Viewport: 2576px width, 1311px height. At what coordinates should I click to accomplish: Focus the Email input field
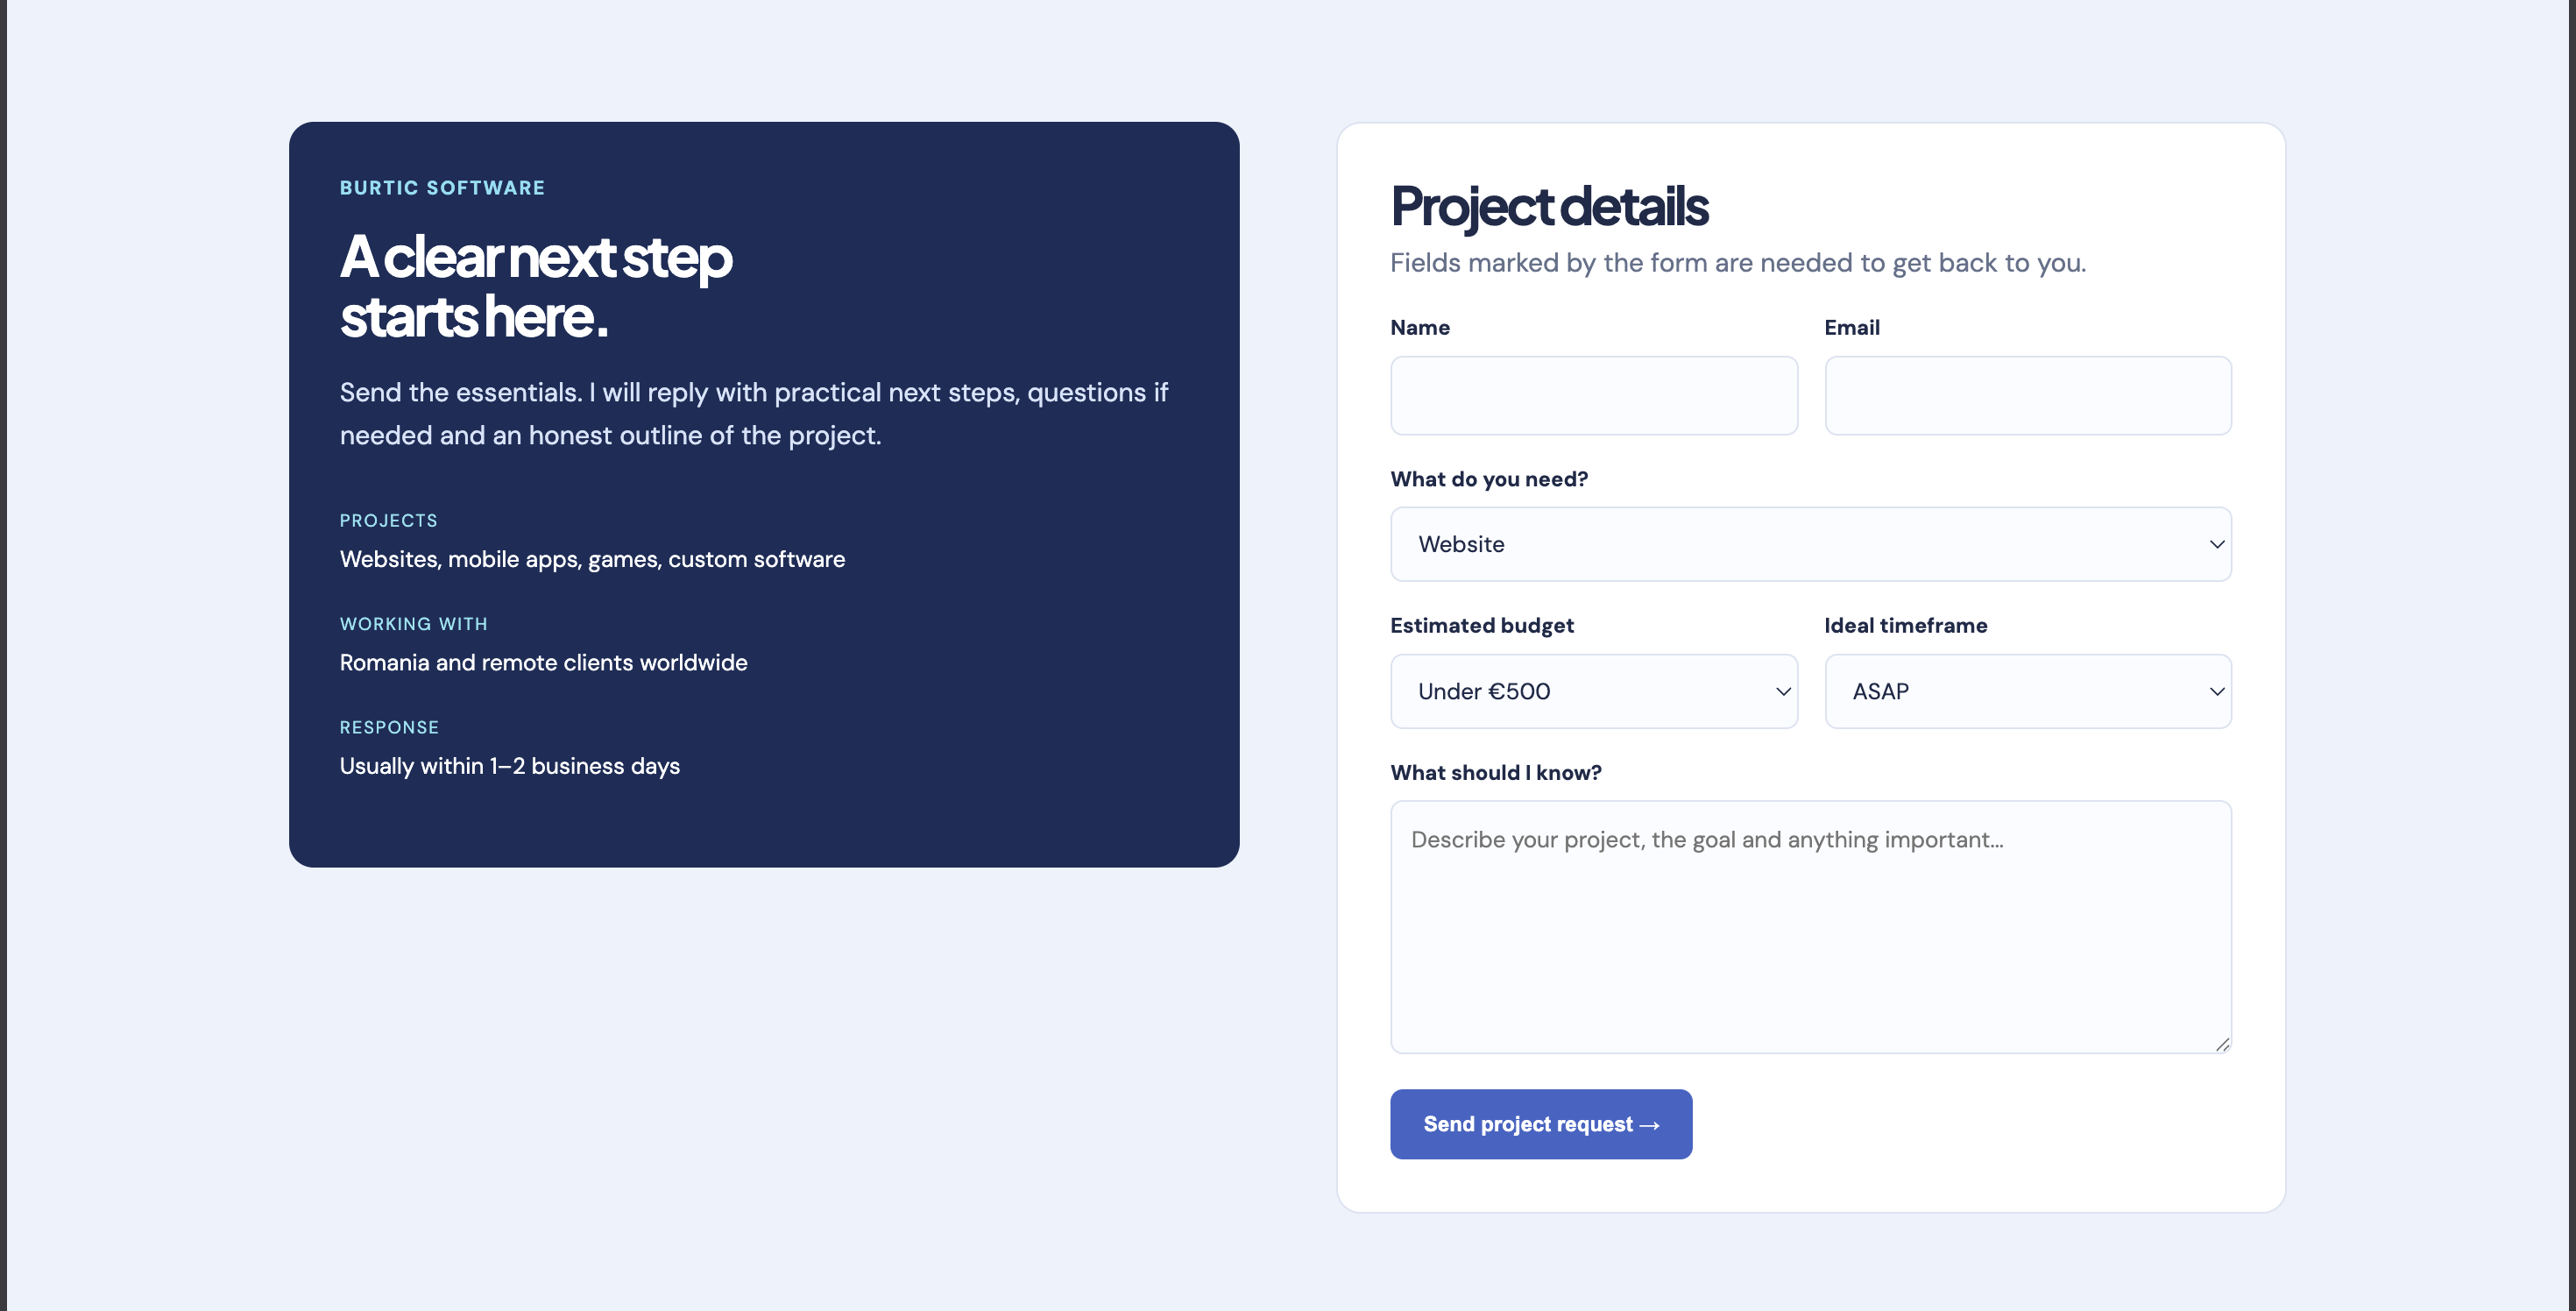(x=2028, y=395)
